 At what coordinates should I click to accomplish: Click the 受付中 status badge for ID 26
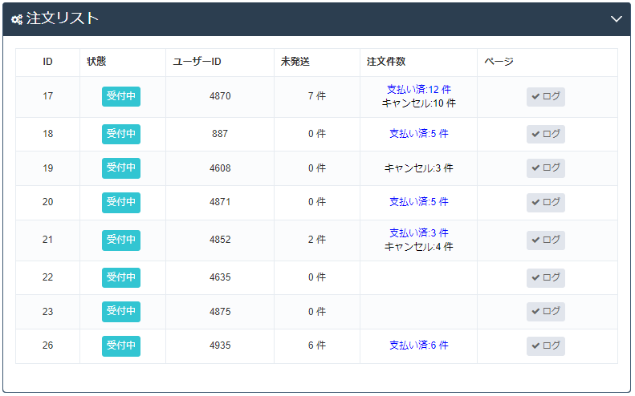tap(121, 345)
